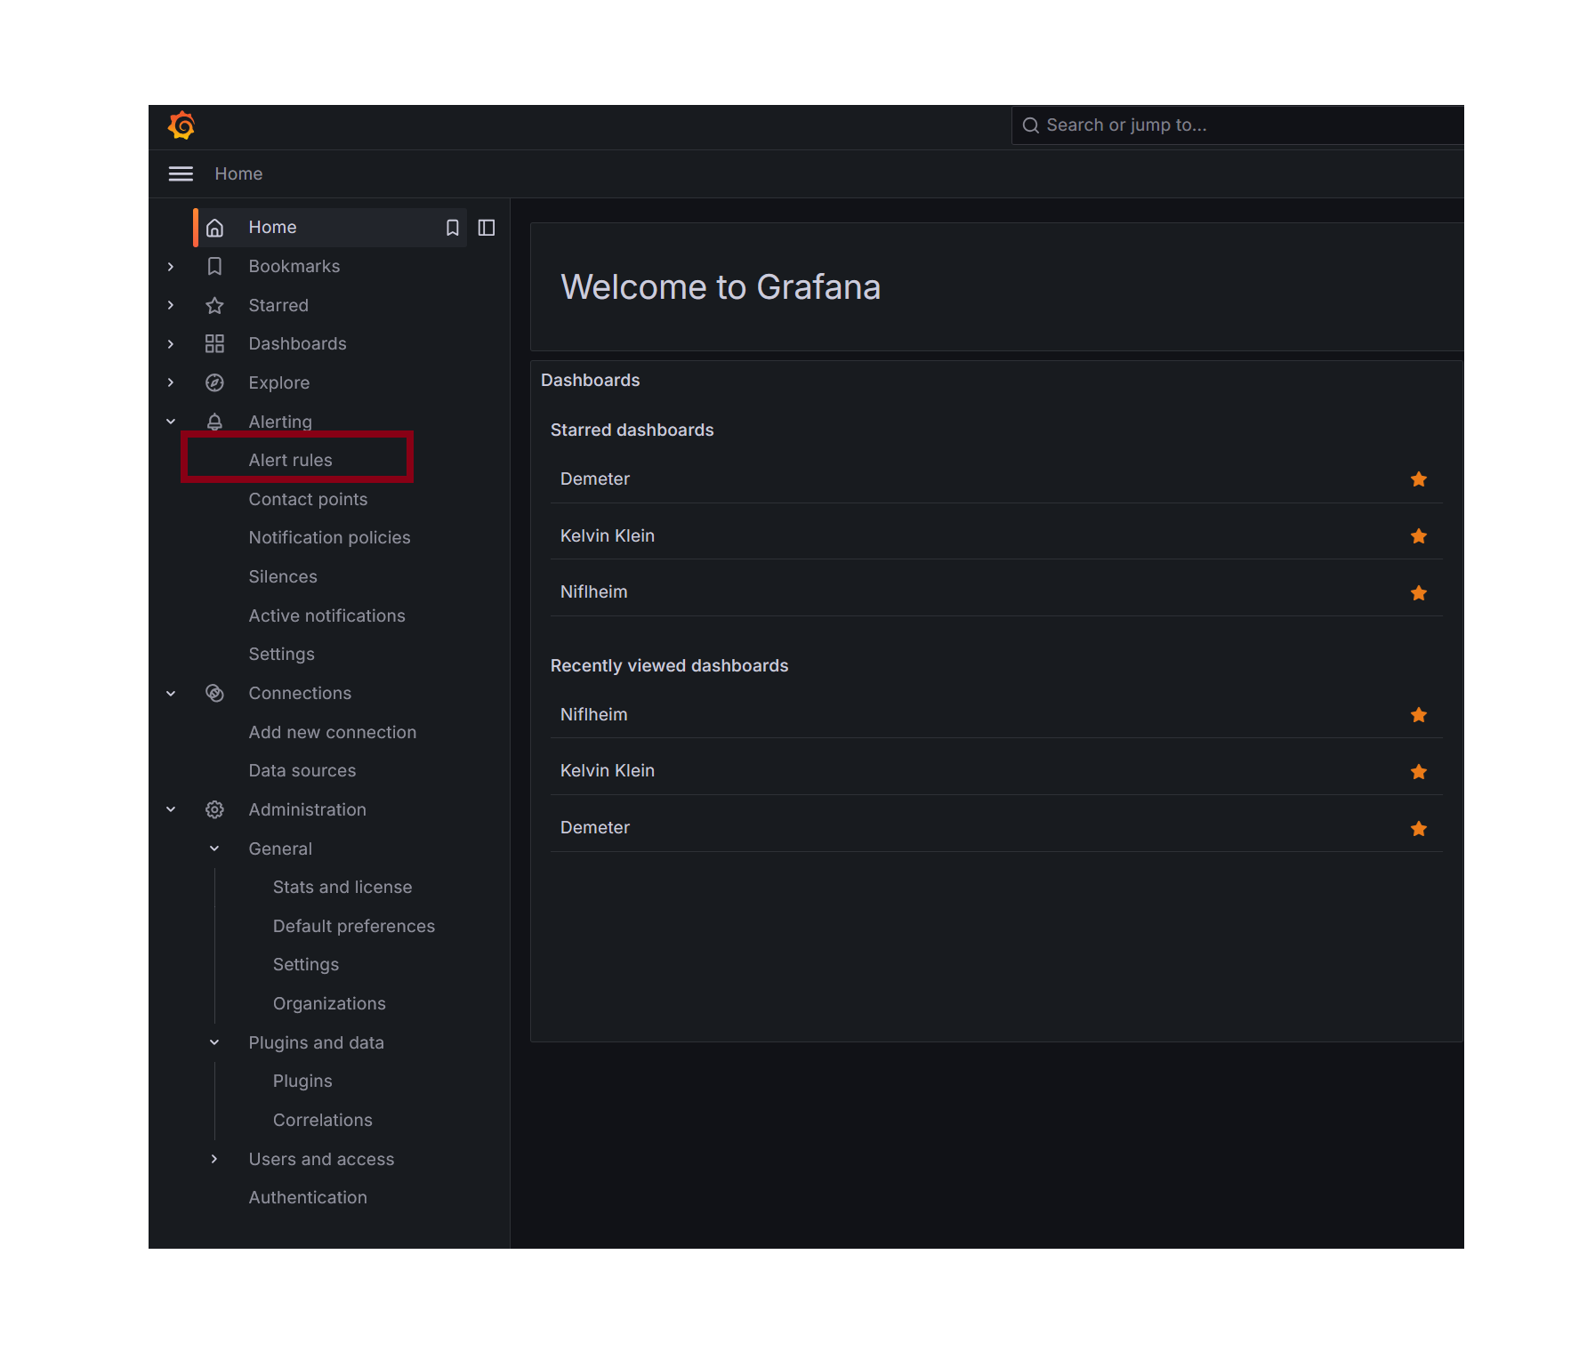Toggle star for Niflheim in Starred dashboards

[x=1418, y=592]
